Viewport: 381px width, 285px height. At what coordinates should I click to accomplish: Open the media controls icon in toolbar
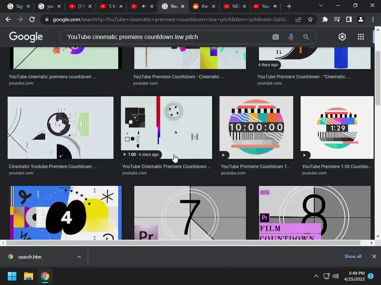click(x=337, y=19)
